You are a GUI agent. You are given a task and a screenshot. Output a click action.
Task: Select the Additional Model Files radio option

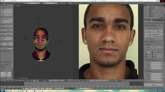(x=145, y=60)
